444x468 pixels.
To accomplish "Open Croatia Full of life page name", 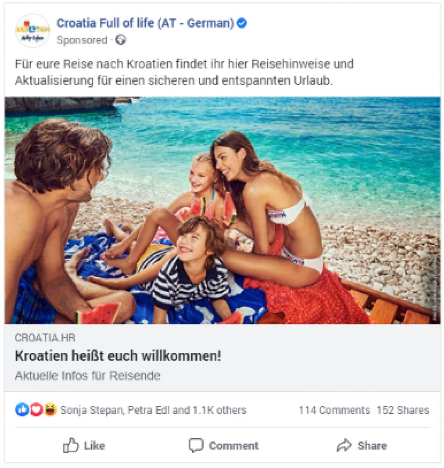I will pyautogui.click(x=145, y=23).
